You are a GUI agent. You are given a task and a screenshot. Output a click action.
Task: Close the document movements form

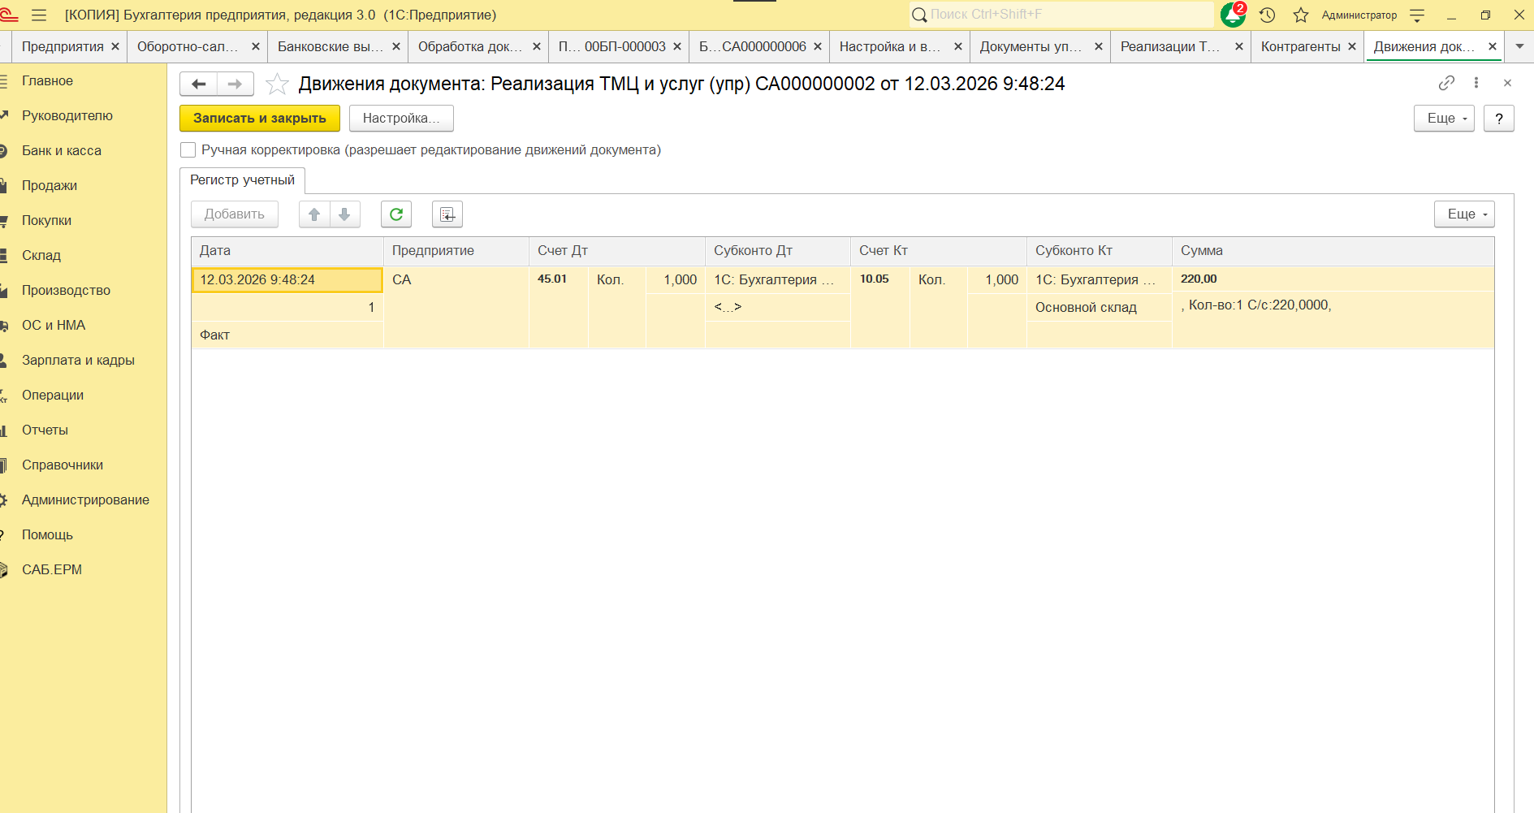click(1507, 83)
